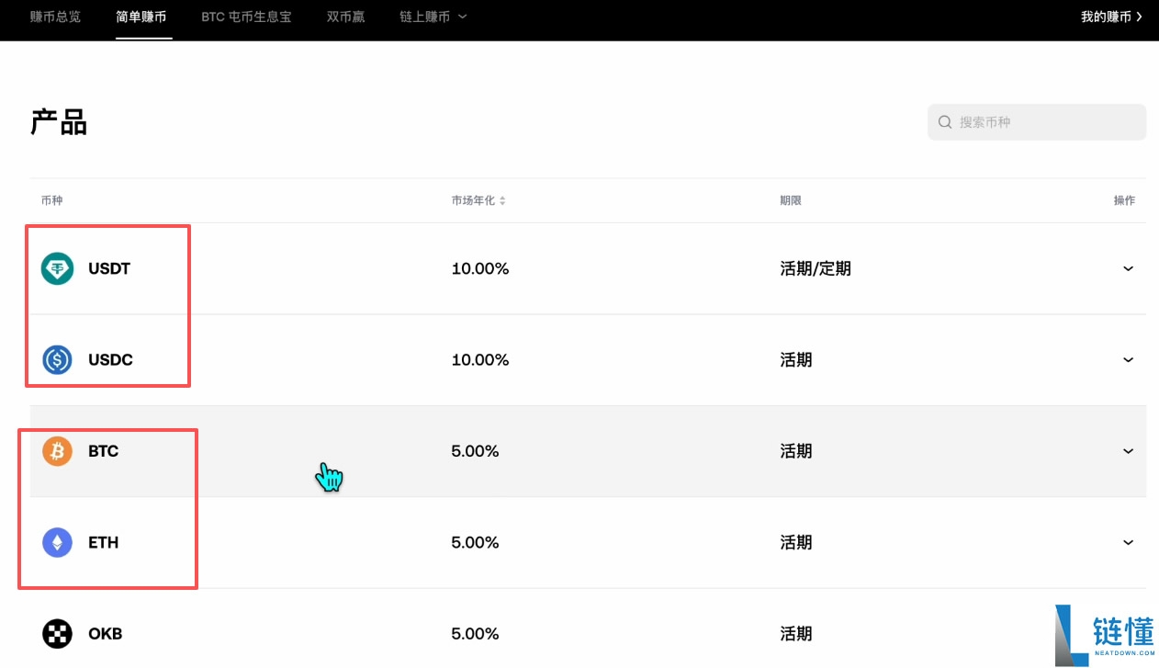1159x668 pixels.
Task: Expand the USDT row chevron
Action: pyautogui.click(x=1129, y=268)
